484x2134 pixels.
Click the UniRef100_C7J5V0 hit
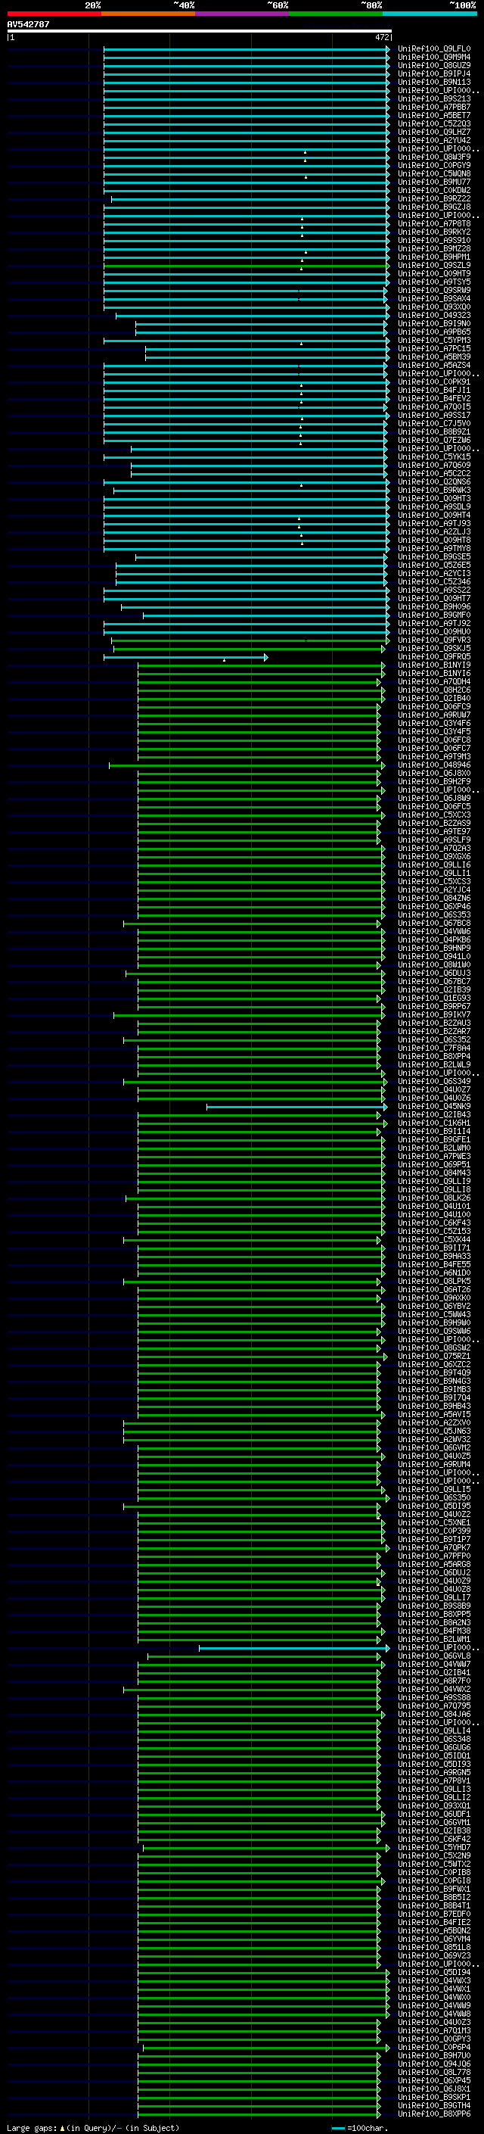pos(434,423)
